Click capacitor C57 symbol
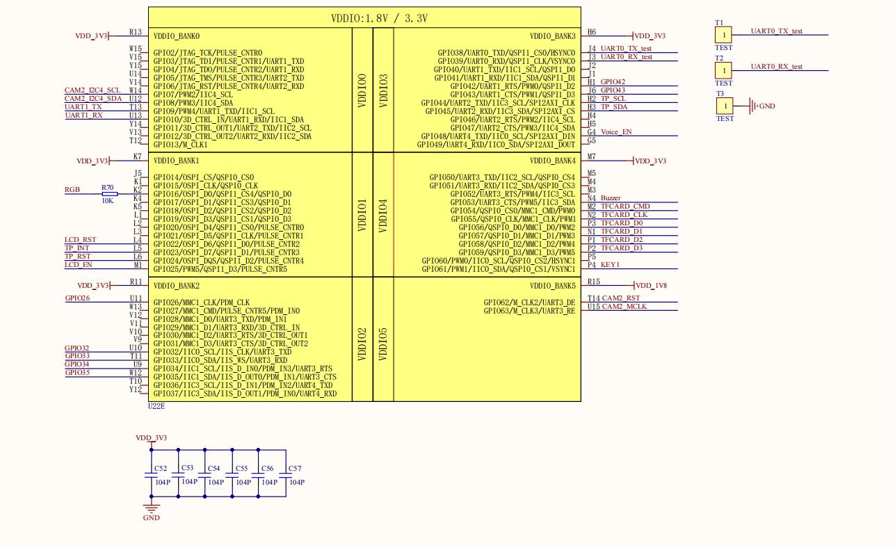The height and width of the screenshot is (548, 895). pos(286,474)
